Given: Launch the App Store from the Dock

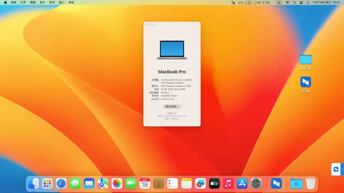Looking at the screenshot, I should (x=242, y=183).
